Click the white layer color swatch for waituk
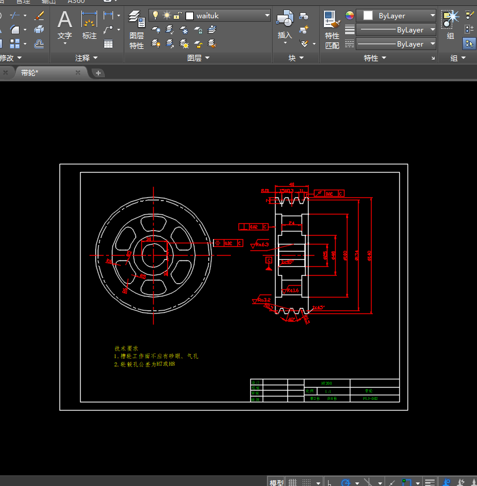Screen dimensions: 477x486 pyautogui.click(x=190, y=15)
